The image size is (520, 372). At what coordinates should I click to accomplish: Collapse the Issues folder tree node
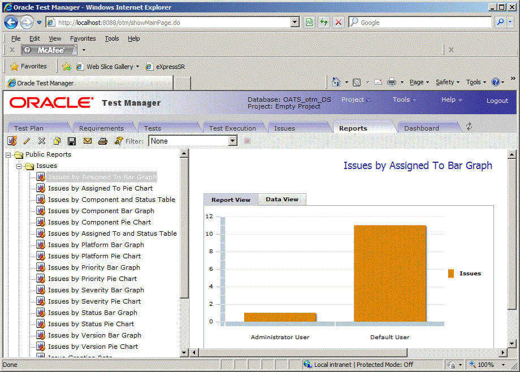19,166
